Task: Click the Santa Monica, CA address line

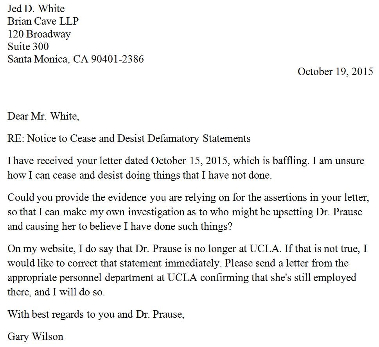Action: click(x=75, y=59)
